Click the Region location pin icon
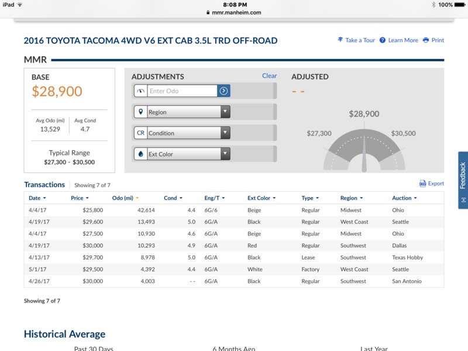Screen dimensions: 468x351 click(x=140, y=112)
